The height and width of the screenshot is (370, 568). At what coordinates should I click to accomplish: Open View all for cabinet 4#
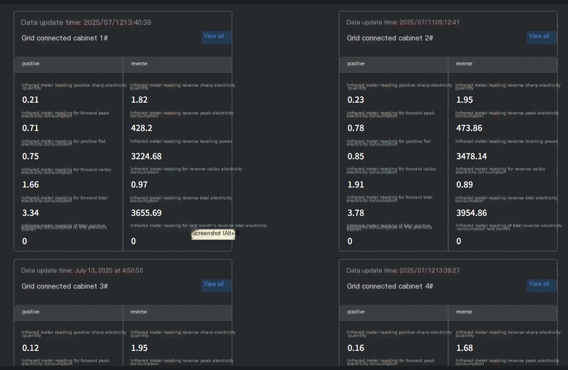[542, 285]
